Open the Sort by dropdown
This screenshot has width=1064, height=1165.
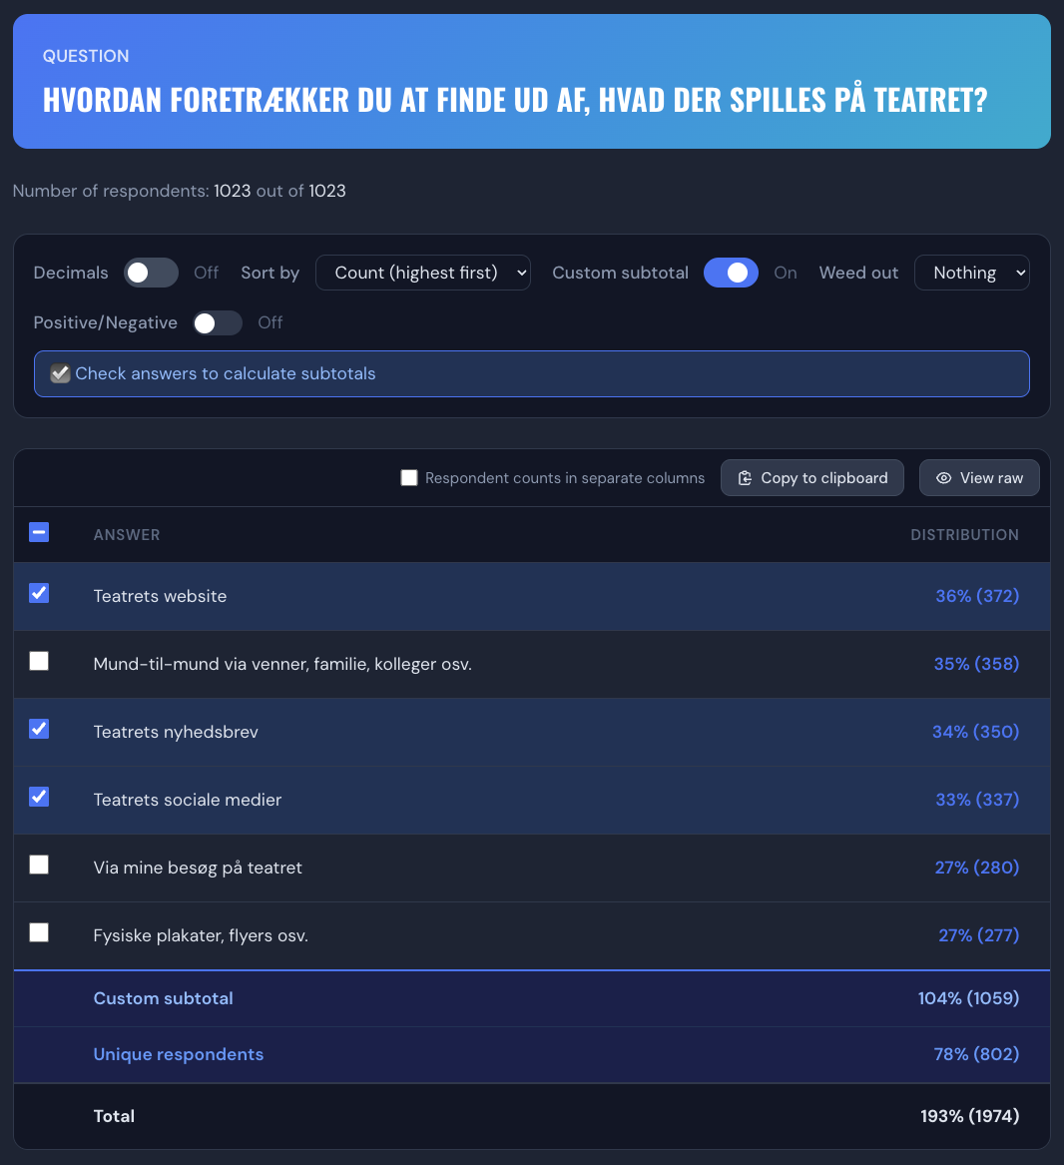pos(423,273)
